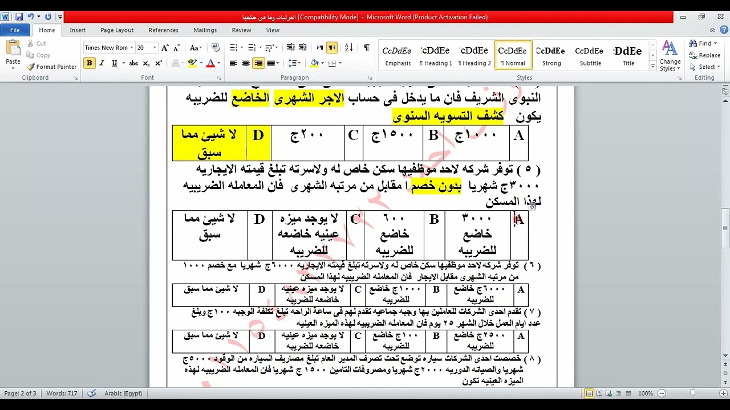
Task: Expand numbering list dropdown arrow
Action: tap(260, 48)
